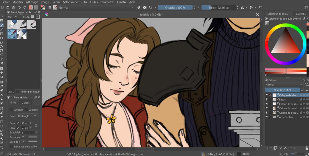309x156 pixels.
Task: Save the document using the floppy icon
Action: [13, 8]
